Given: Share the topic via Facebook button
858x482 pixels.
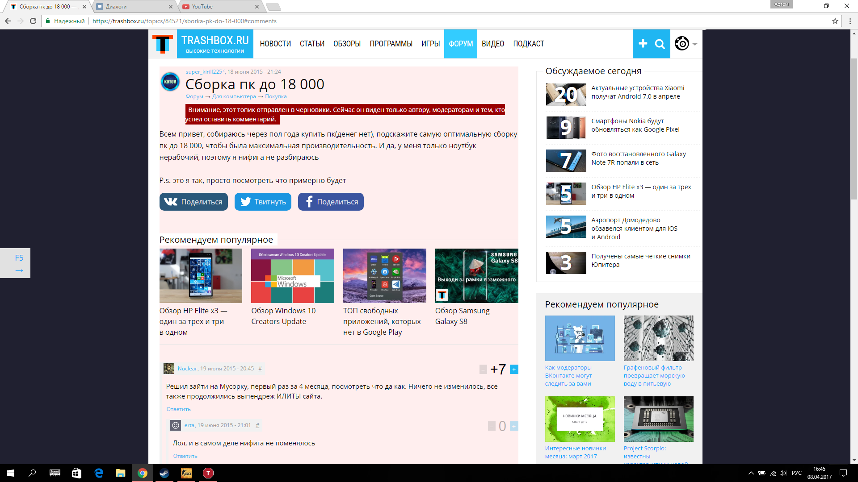Looking at the screenshot, I should [x=331, y=202].
